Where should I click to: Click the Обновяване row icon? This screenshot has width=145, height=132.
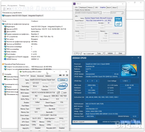pos(5,94)
